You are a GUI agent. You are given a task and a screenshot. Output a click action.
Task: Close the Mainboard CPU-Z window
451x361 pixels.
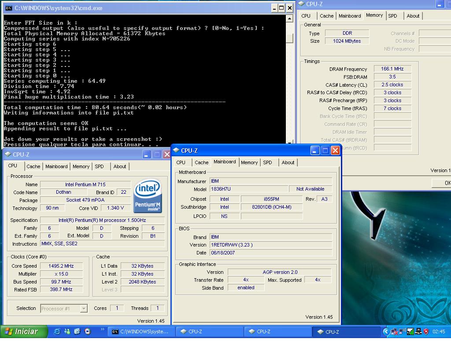click(335, 150)
